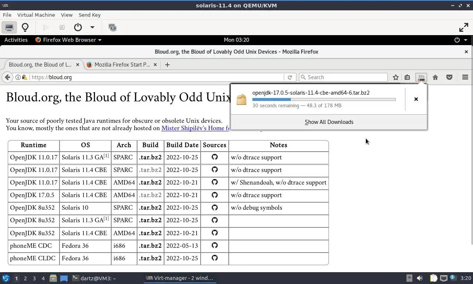
Task: Bookmark this page with the star
Action: click(x=396, y=77)
